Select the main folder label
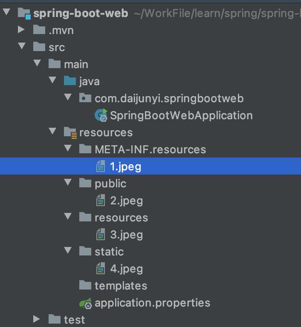Image resolution: width=301 pixels, height=327 pixels. coord(76,64)
